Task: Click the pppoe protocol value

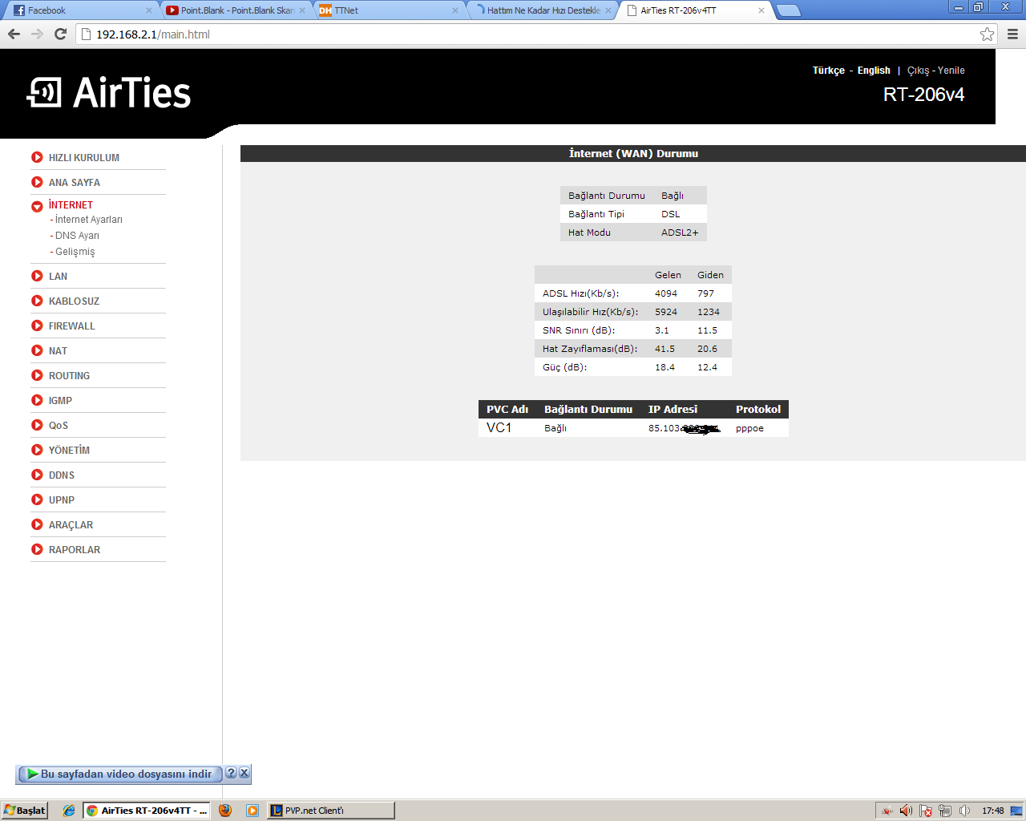Action: [749, 428]
